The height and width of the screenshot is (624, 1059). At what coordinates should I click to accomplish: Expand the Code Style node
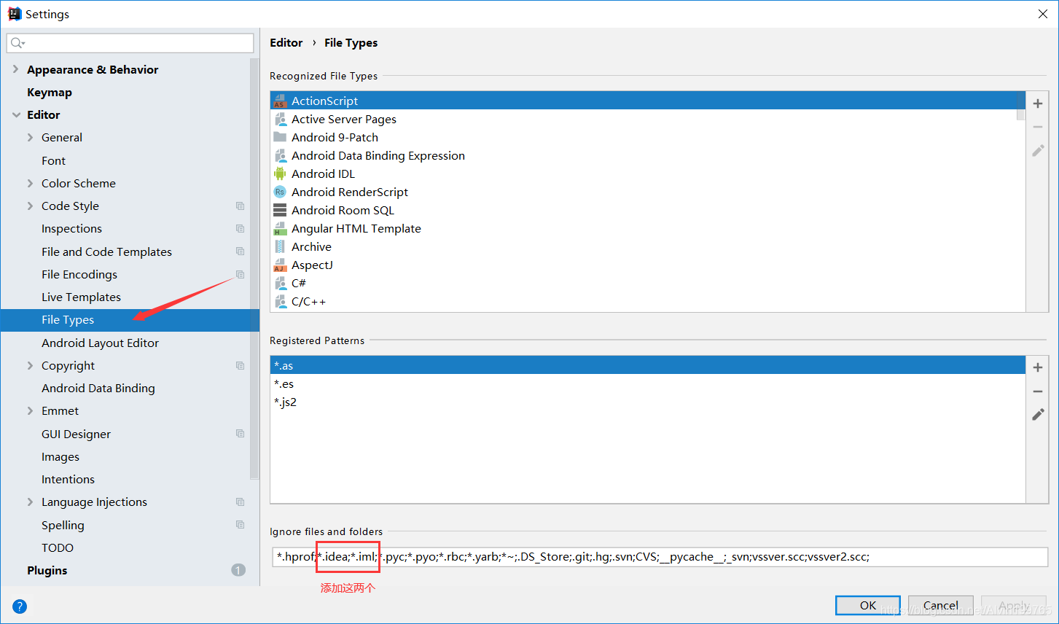pos(30,206)
